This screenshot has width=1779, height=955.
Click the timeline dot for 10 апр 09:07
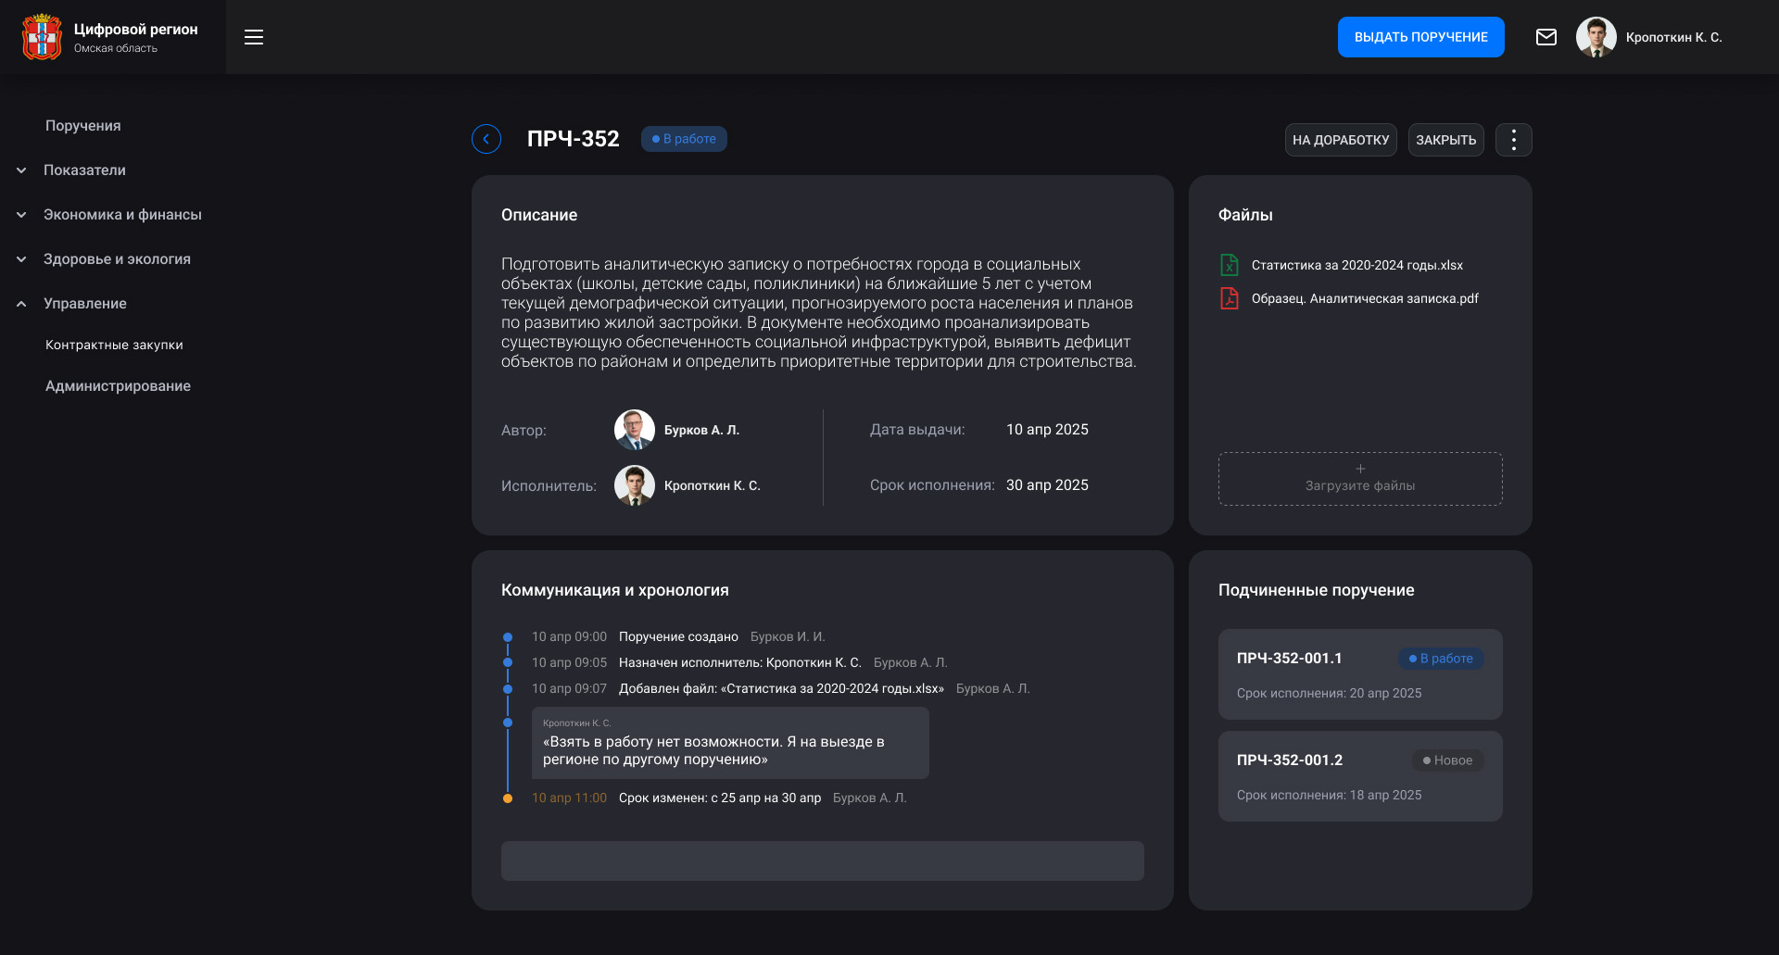tap(508, 689)
